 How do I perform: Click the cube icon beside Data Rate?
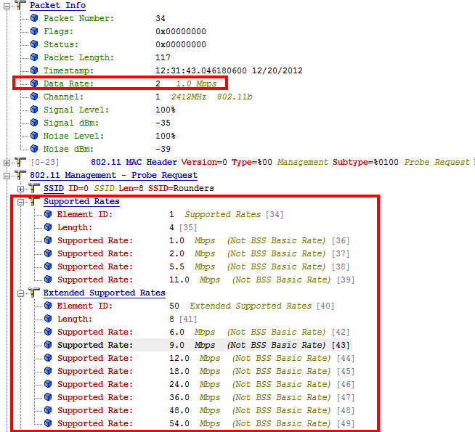tap(34, 83)
